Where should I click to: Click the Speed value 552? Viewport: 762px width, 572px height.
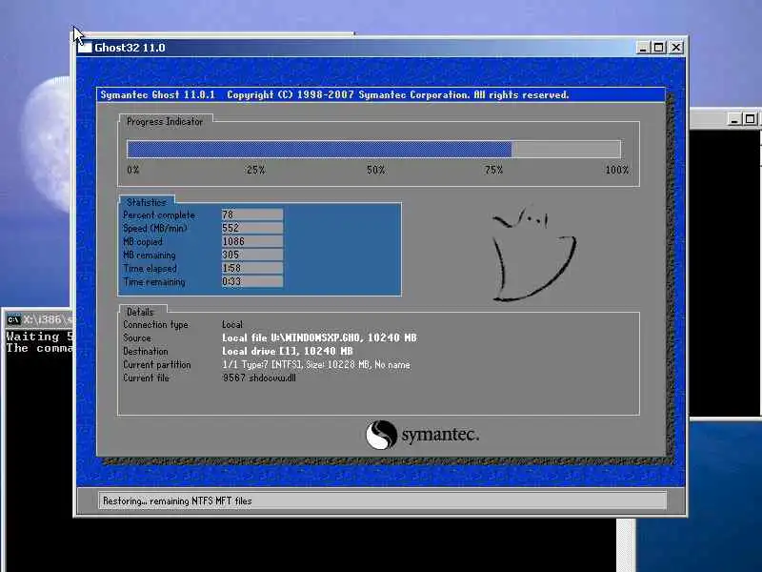[x=252, y=228]
